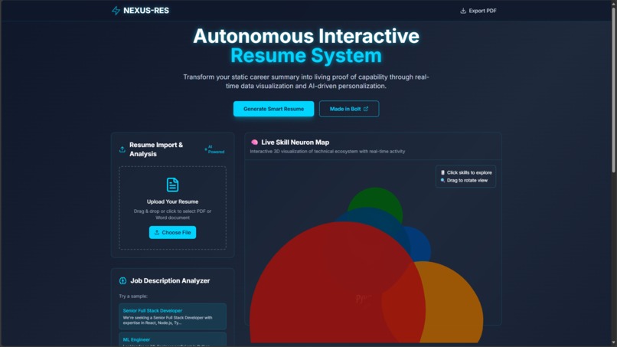
Task: Click the external link icon in Made in Bolt
Action: tap(366, 109)
